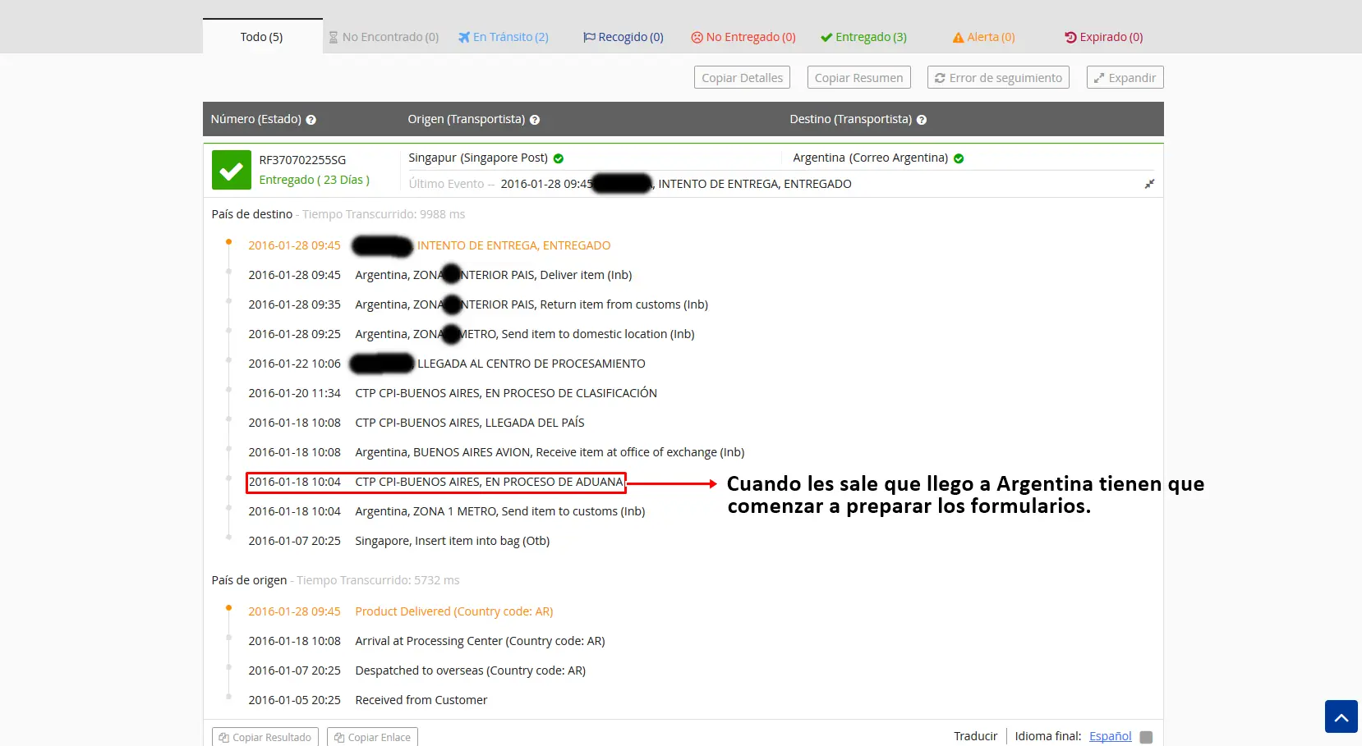Click the green delivered checkmark status icon
This screenshot has height=746, width=1362.
(x=232, y=170)
